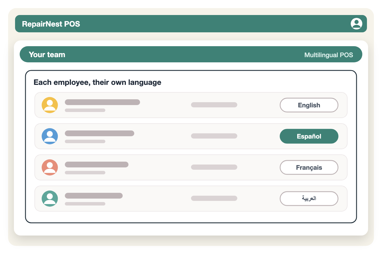The height and width of the screenshot is (254, 382).
Task: Select English language button
Action: (x=309, y=105)
